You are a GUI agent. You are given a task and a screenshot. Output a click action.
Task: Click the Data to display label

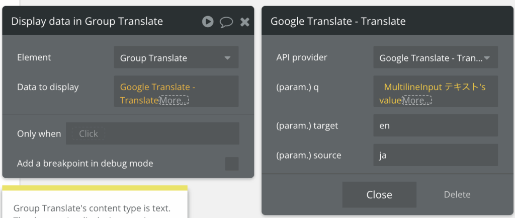pyautogui.click(x=48, y=87)
